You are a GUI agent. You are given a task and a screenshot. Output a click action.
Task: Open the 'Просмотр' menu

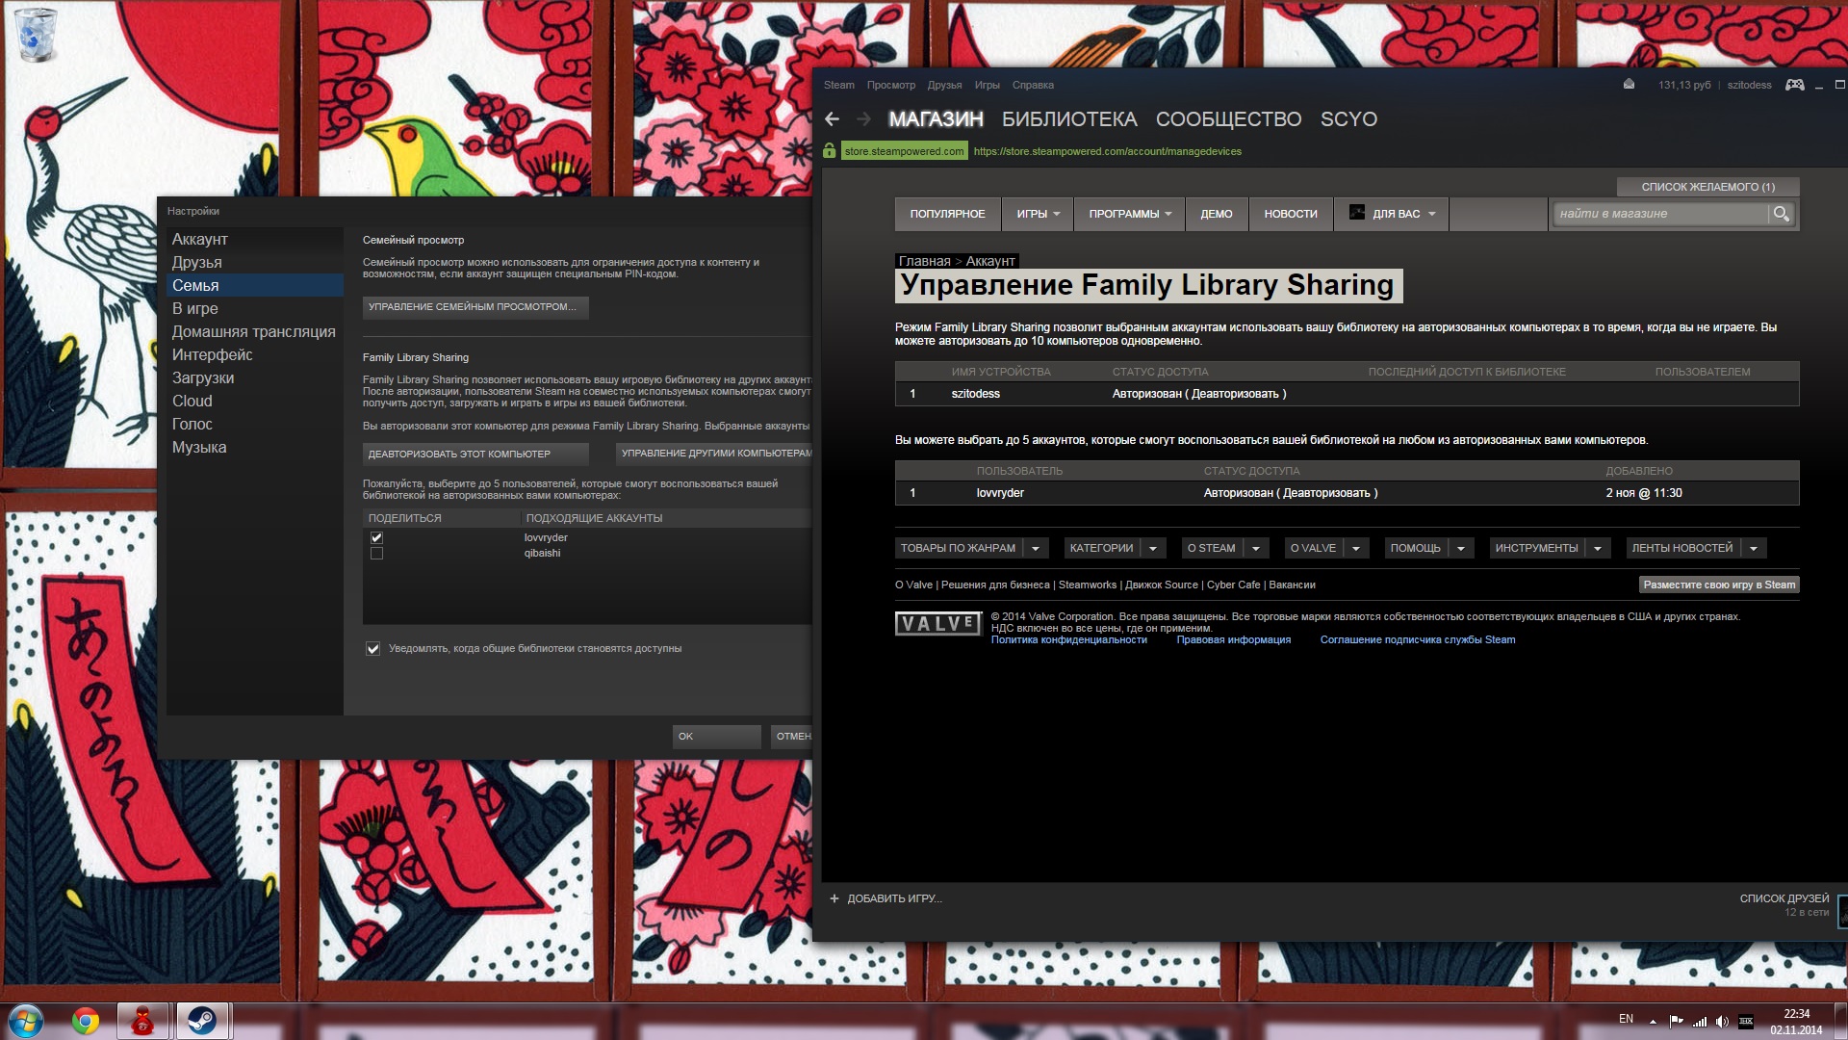point(890,85)
